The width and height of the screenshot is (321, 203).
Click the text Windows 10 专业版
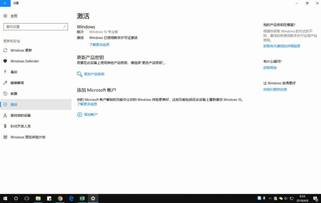point(103,32)
